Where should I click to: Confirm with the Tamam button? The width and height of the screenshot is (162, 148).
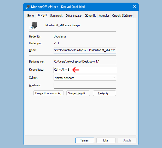click(85, 140)
